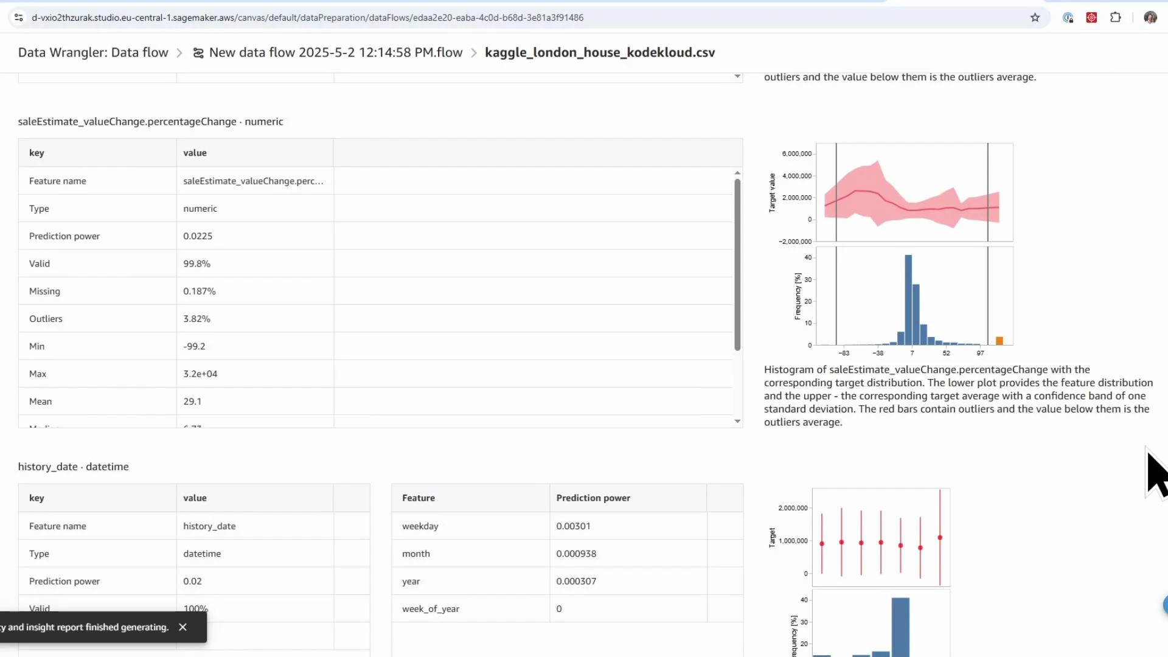Expand the dropdown chevron on the top table

point(737,76)
